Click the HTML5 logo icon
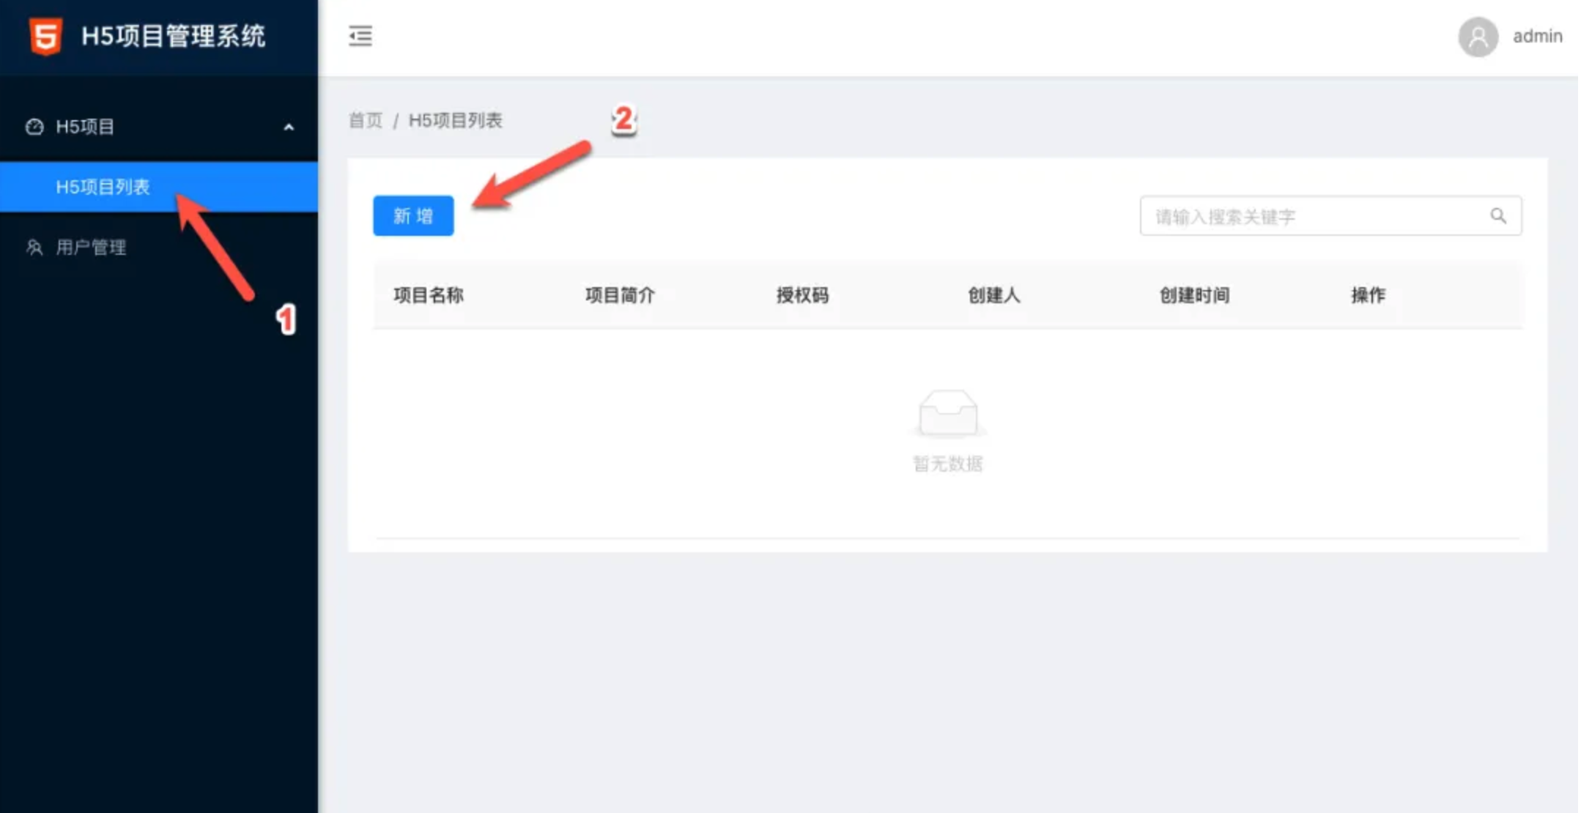This screenshot has width=1581, height=813. pyautogui.click(x=45, y=36)
